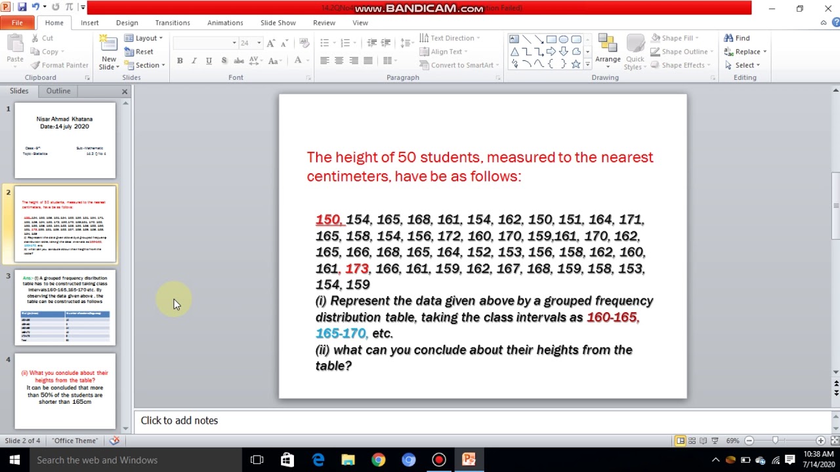This screenshot has height=472, width=840.
Task: Insert an equation using the pi icon
Action: point(69,7)
